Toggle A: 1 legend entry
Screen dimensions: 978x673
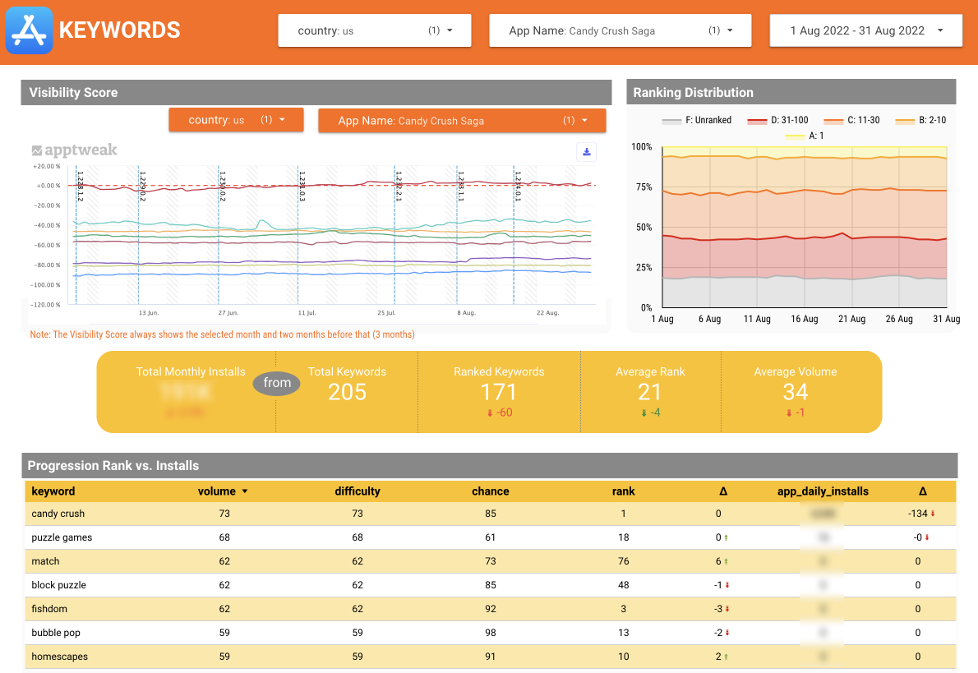click(x=805, y=136)
